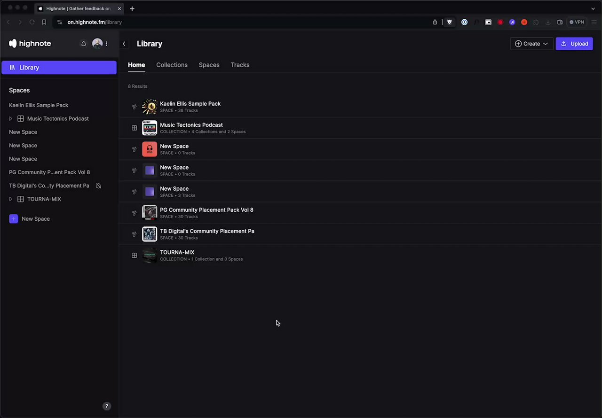Viewport: 602px width, 418px height.
Task: Open the New Space row with 3 Tracks
Action: coord(360,192)
